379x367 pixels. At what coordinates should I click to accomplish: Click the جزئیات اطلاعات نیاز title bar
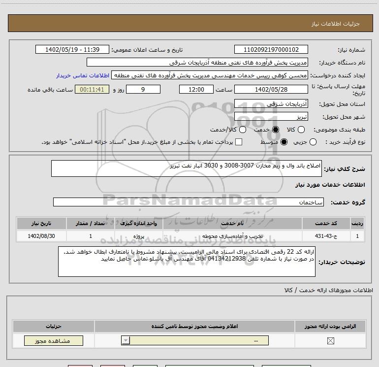point(190,23)
